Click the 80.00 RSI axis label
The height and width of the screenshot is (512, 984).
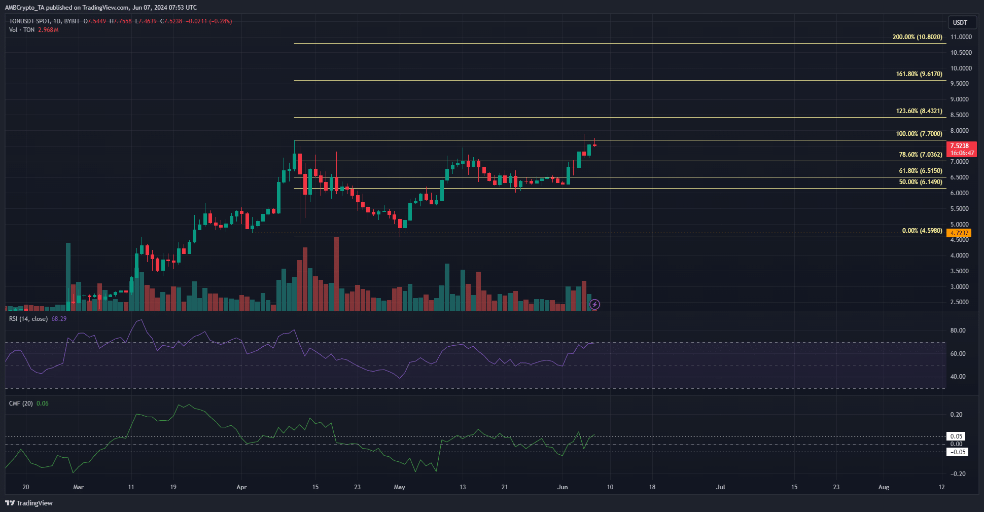(x=958, y=331)
